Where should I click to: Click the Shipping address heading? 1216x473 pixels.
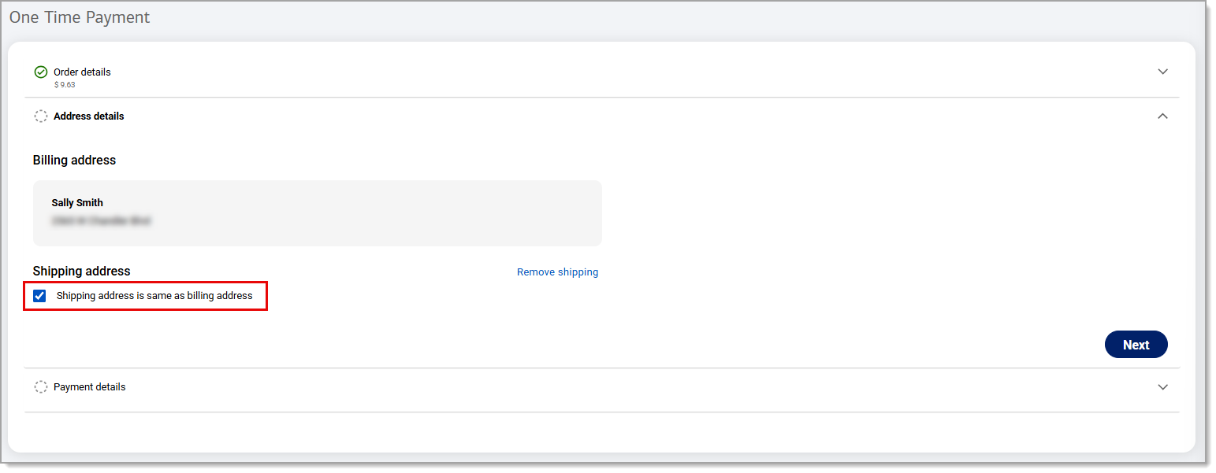(x=82, y=271)
